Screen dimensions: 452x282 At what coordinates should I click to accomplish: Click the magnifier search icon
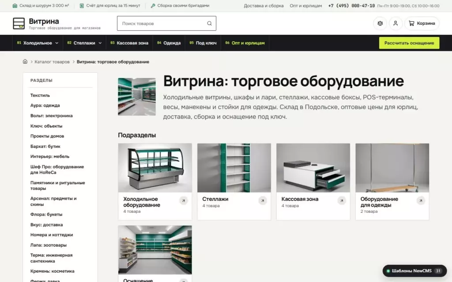(209, 23)
